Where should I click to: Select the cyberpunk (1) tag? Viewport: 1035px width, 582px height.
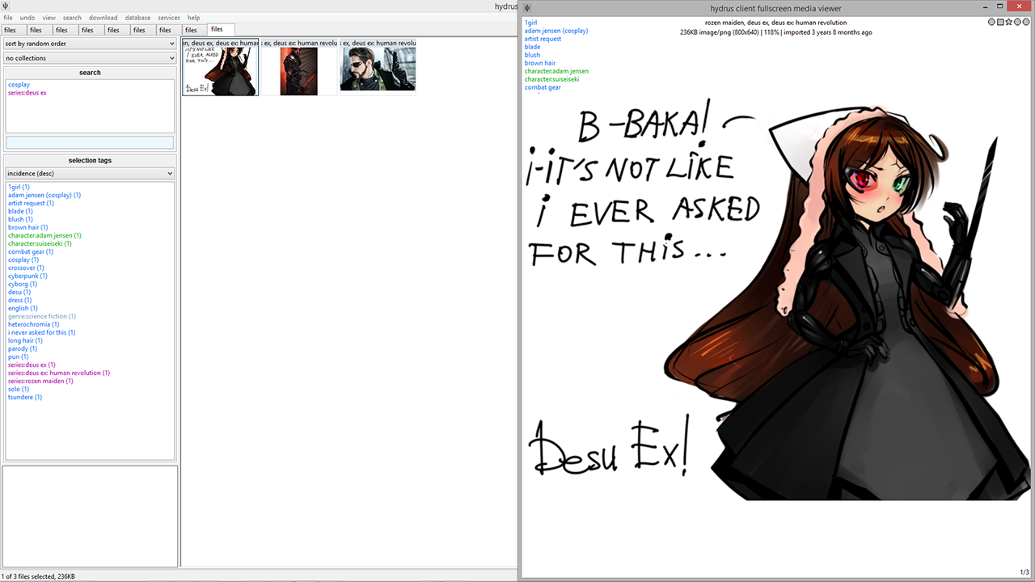click(27, 276)
